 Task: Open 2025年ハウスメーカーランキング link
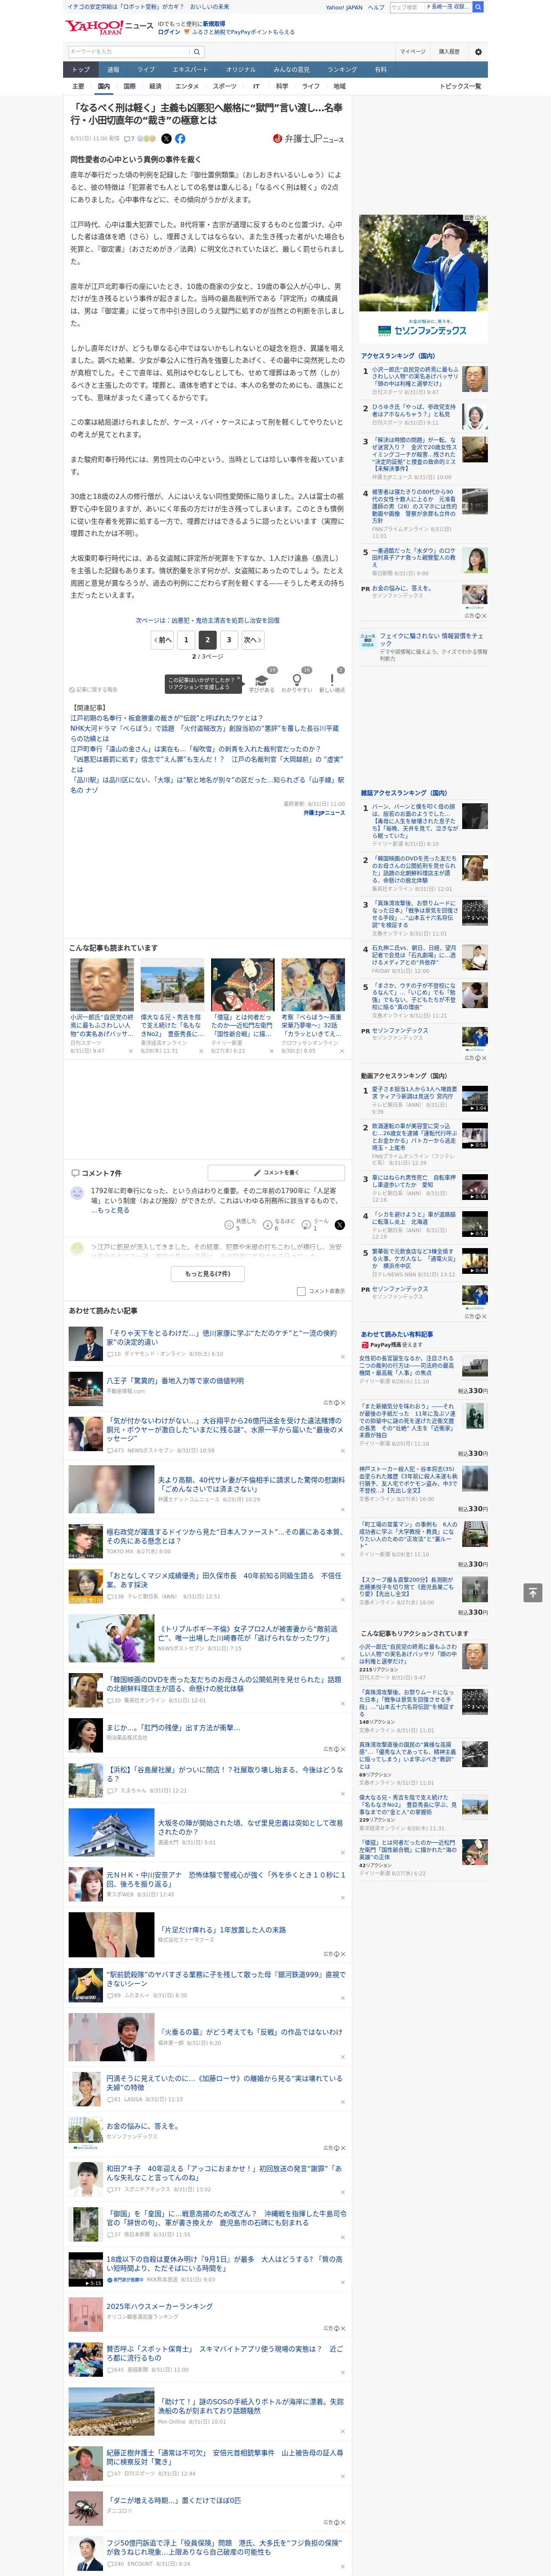click(x=160, y=2307)
